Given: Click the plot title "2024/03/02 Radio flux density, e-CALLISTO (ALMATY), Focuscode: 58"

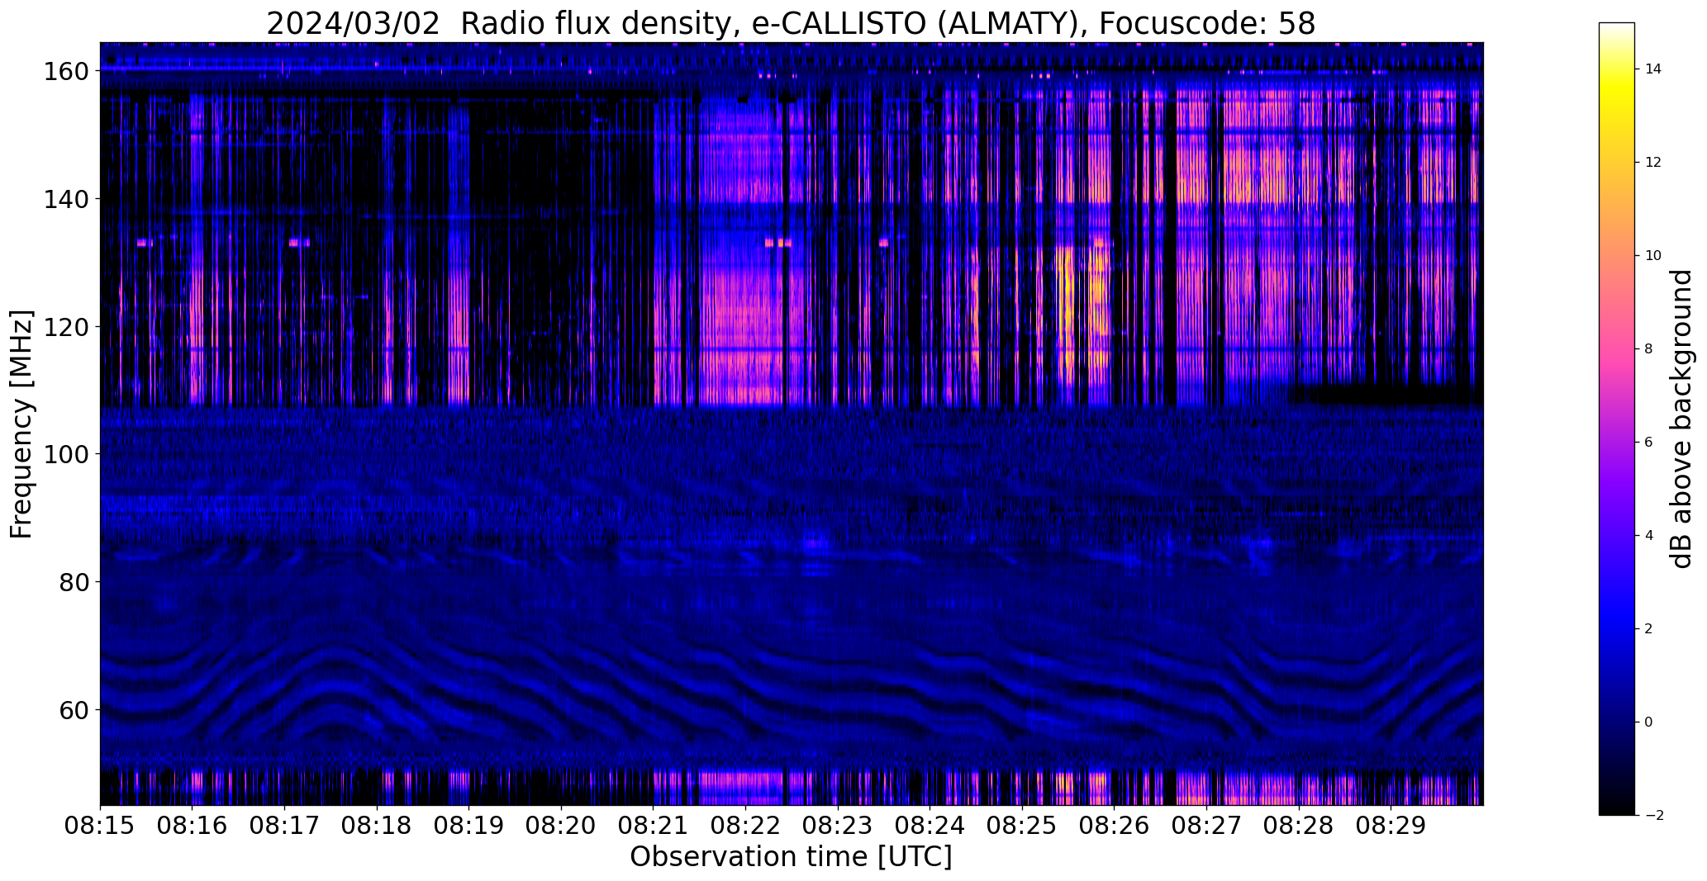Looking at the screenshot, I should point(791,23).
